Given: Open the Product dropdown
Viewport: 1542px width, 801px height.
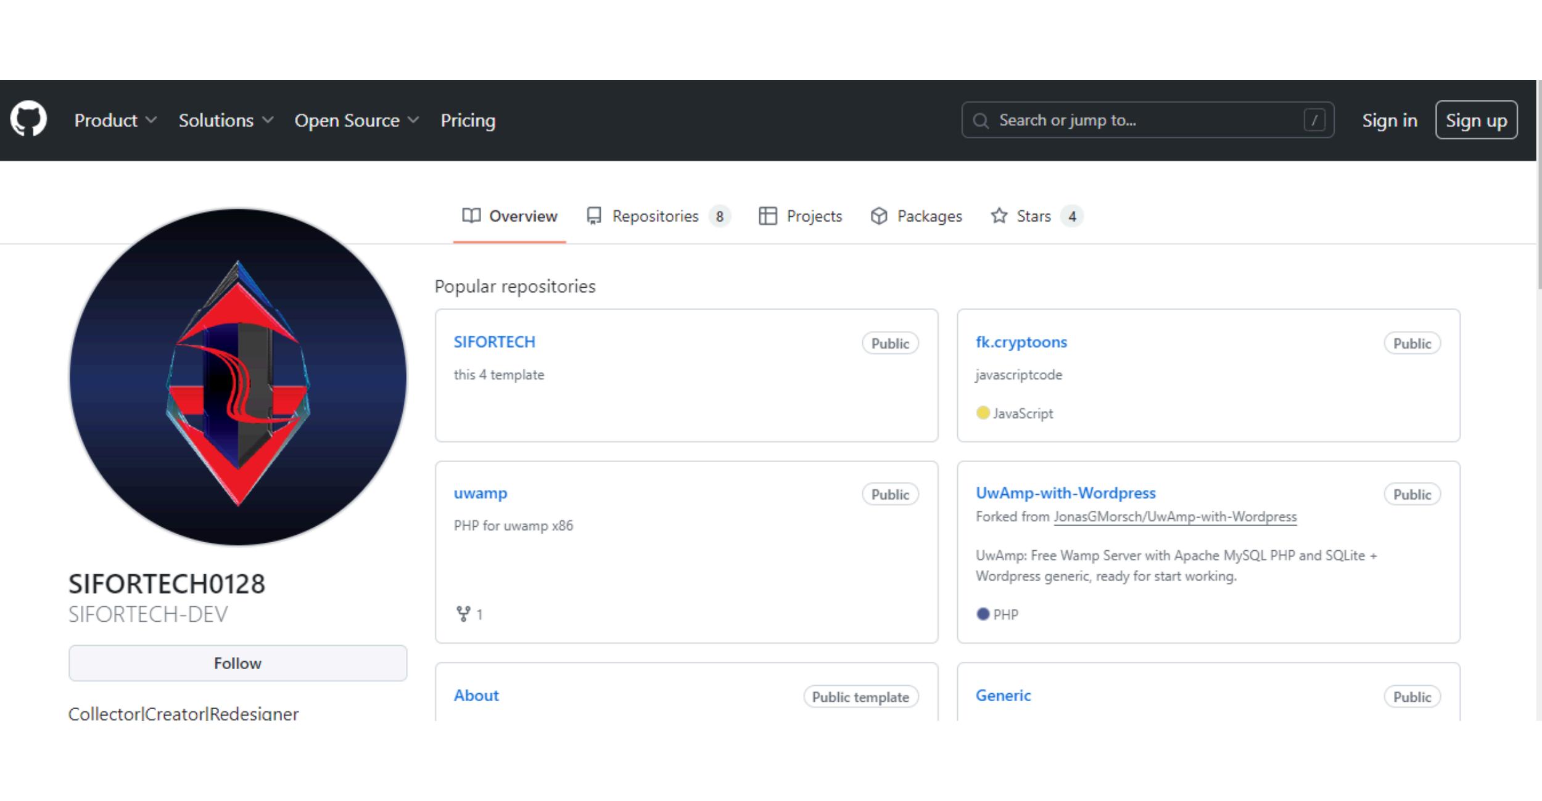Looking at the screenshot, I should tap(115, 120).
